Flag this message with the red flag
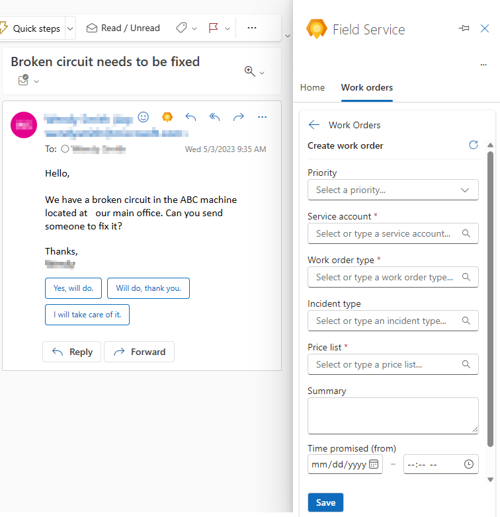This screenshot has width=500, height=517. (x=214, y=28)
